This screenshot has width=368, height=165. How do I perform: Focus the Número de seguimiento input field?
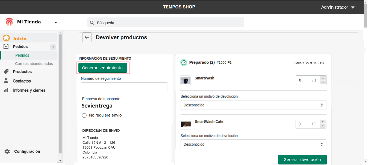coord(124,87)
